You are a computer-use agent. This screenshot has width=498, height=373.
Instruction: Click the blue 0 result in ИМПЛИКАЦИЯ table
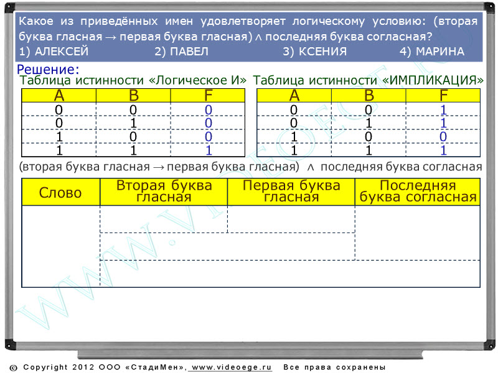(x=443, y=137)
